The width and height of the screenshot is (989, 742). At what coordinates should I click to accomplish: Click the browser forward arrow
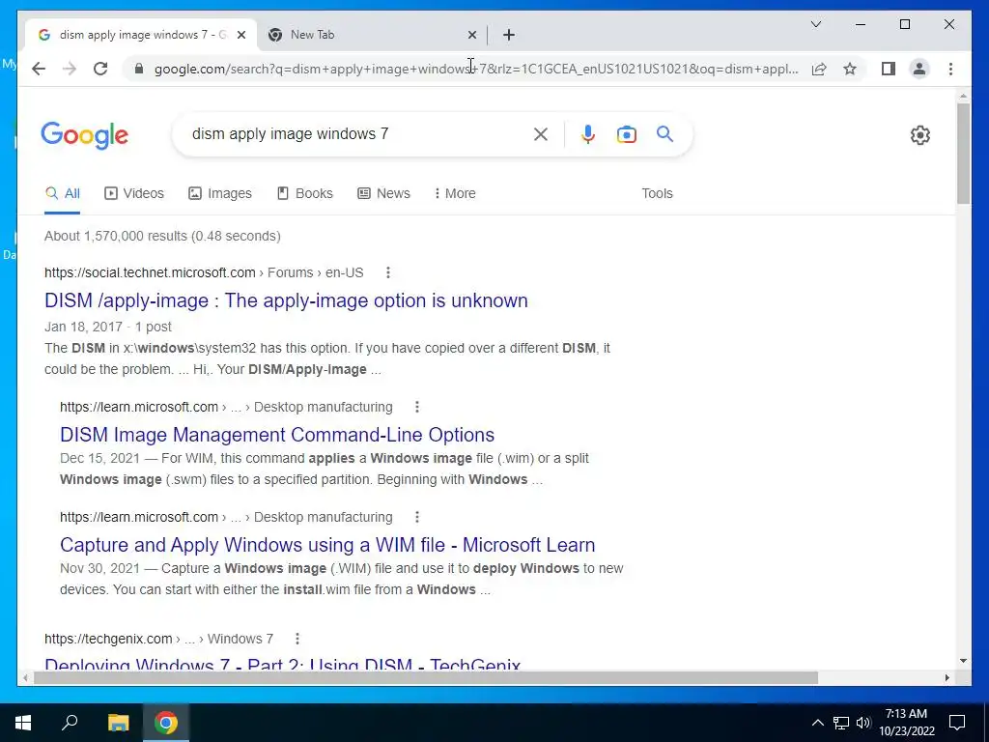[x=70, y=69]
